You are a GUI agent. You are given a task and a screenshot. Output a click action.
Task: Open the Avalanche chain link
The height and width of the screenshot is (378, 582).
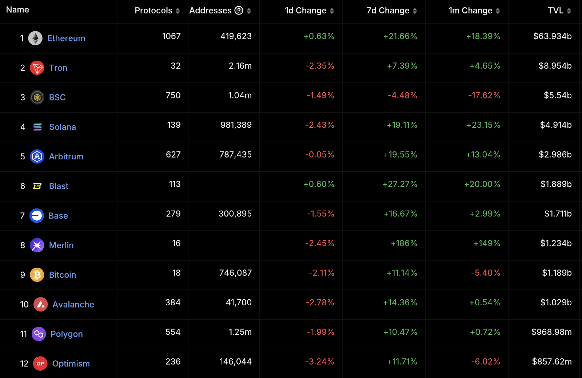pyautogui.click(x=73, y=305)
